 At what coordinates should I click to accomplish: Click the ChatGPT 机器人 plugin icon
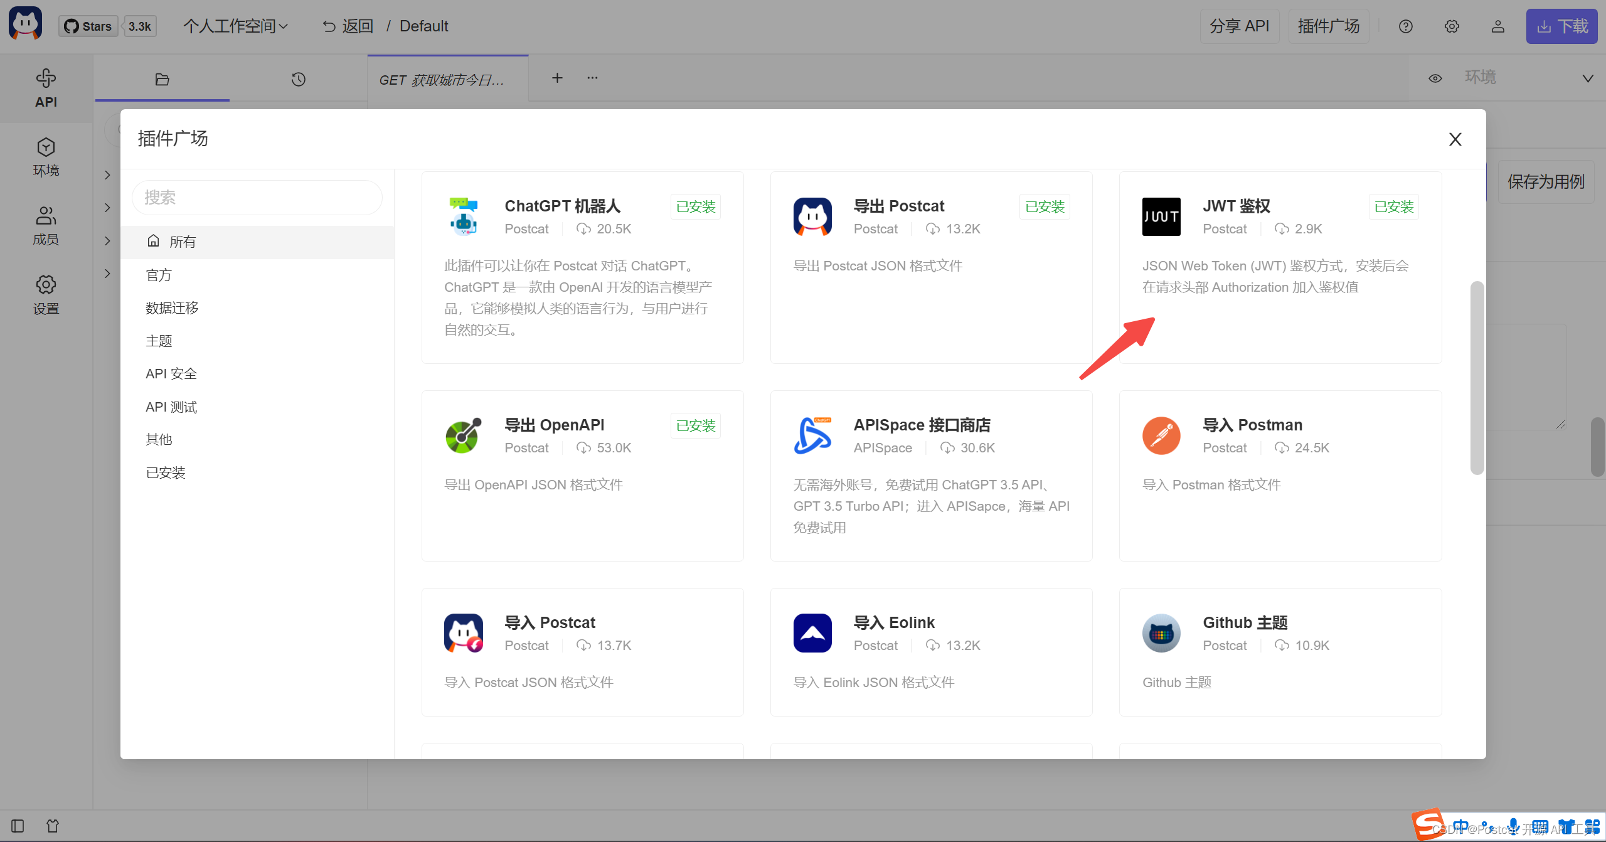[464, 216]
